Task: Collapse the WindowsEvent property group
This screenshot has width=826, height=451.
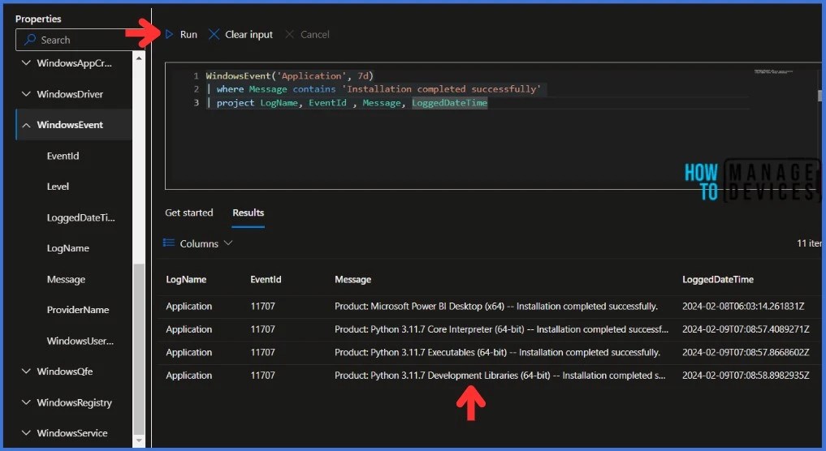Action: tap(25, 125)
